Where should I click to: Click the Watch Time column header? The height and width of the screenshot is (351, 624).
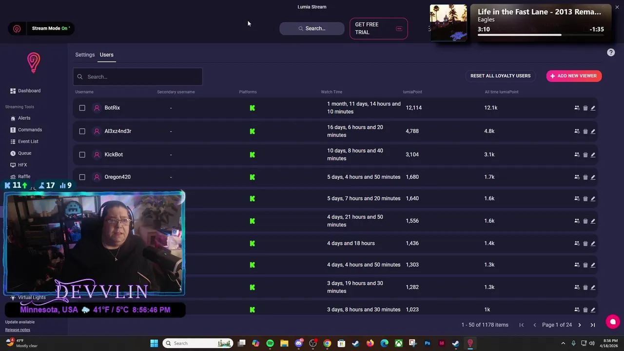[331, 92]
